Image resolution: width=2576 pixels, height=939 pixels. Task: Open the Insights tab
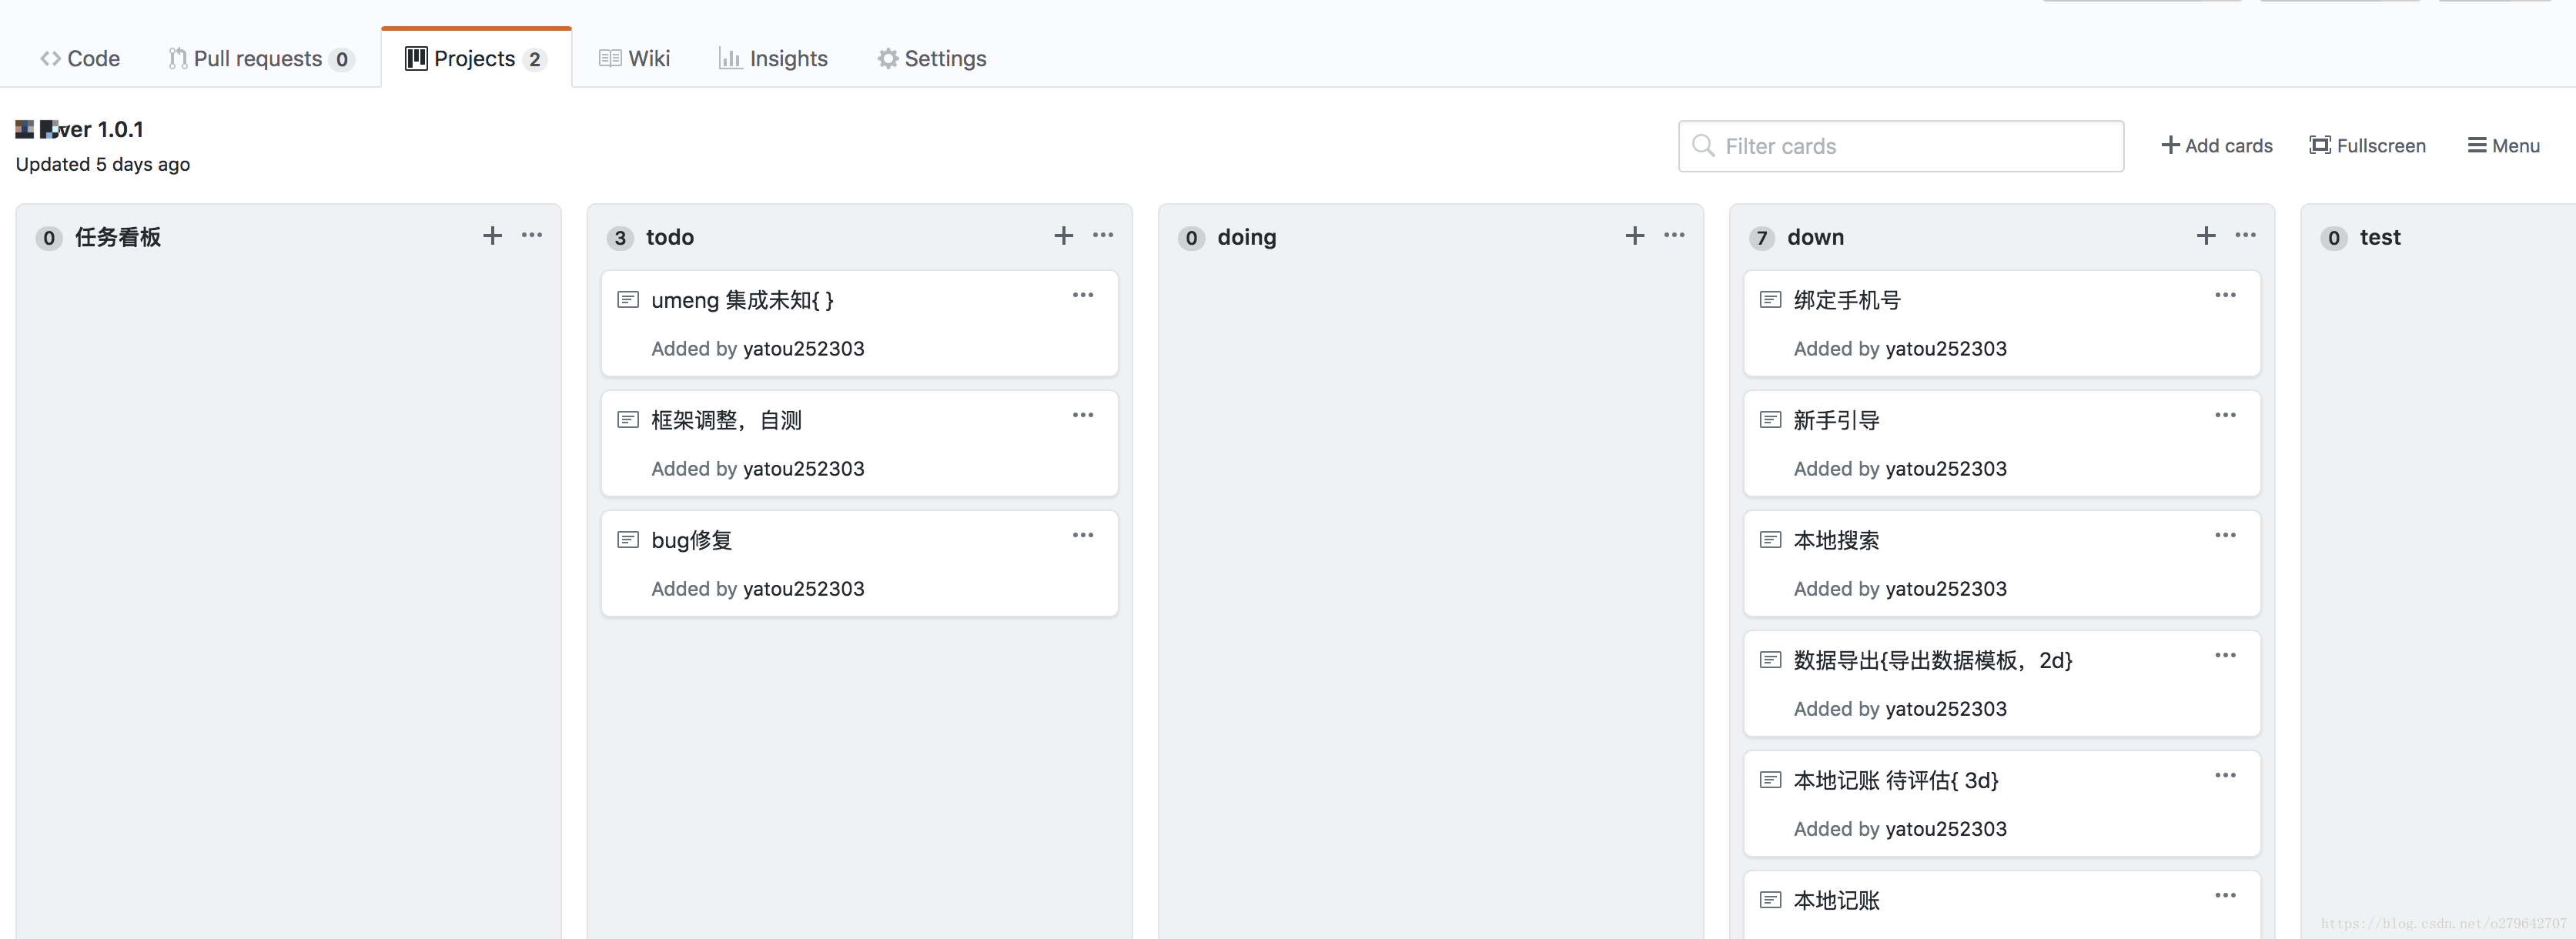pos(773,59)
